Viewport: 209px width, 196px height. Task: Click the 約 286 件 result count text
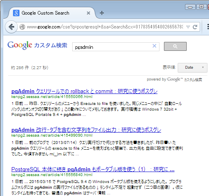pyautogui.click(x=30, y=68)
